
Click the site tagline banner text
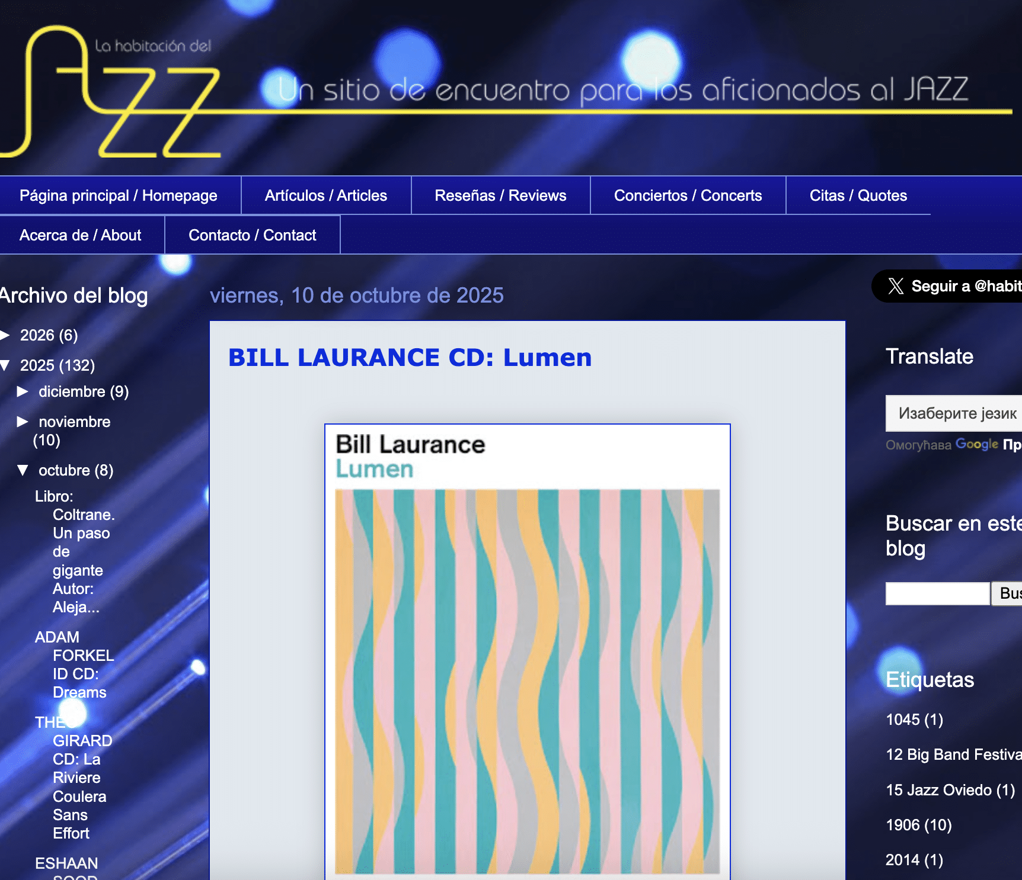pyautogui.click(x=624, y=89)
